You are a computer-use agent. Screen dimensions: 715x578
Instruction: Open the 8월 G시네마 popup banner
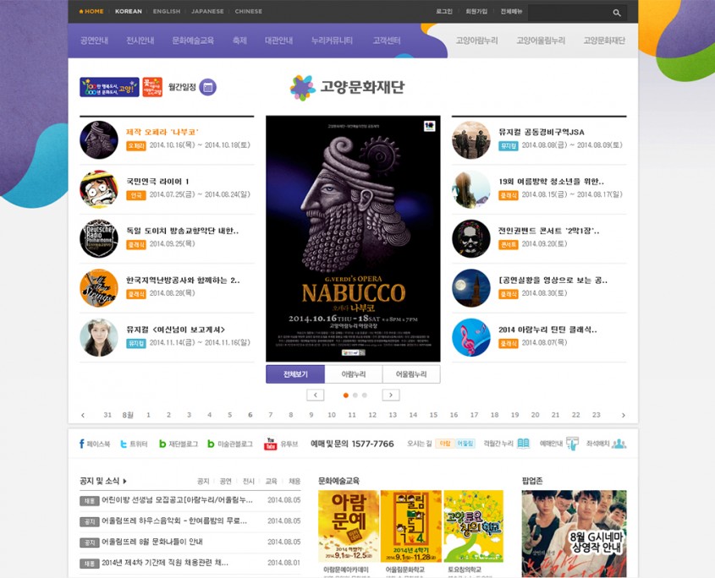coord(574,534)
